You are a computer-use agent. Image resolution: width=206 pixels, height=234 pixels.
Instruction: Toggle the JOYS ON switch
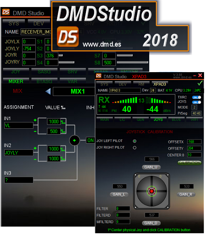point(197,102)
